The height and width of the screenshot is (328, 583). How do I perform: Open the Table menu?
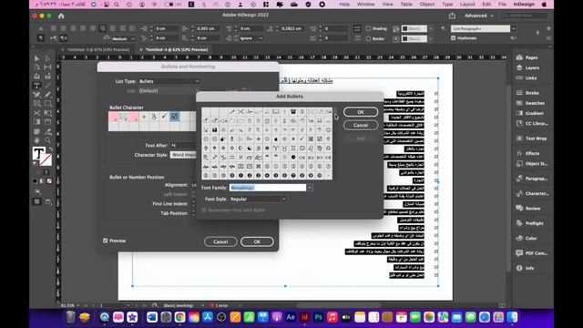click(x=406, y=4)
